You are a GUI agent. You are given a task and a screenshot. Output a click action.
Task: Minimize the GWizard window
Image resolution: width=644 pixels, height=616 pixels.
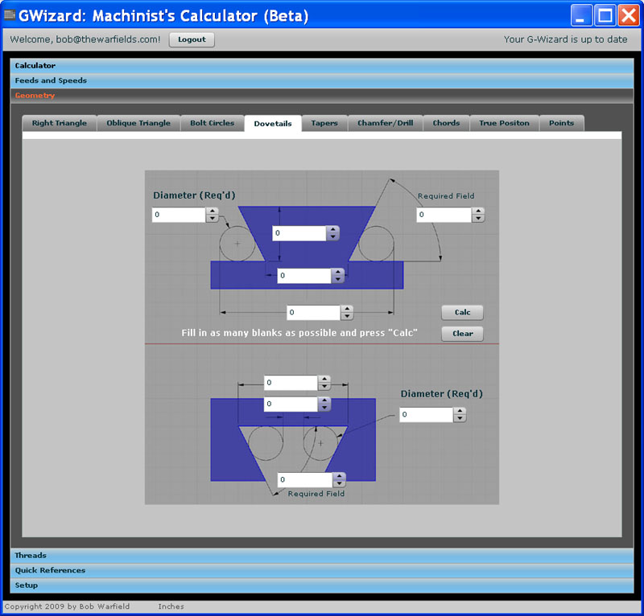(580, 15)
